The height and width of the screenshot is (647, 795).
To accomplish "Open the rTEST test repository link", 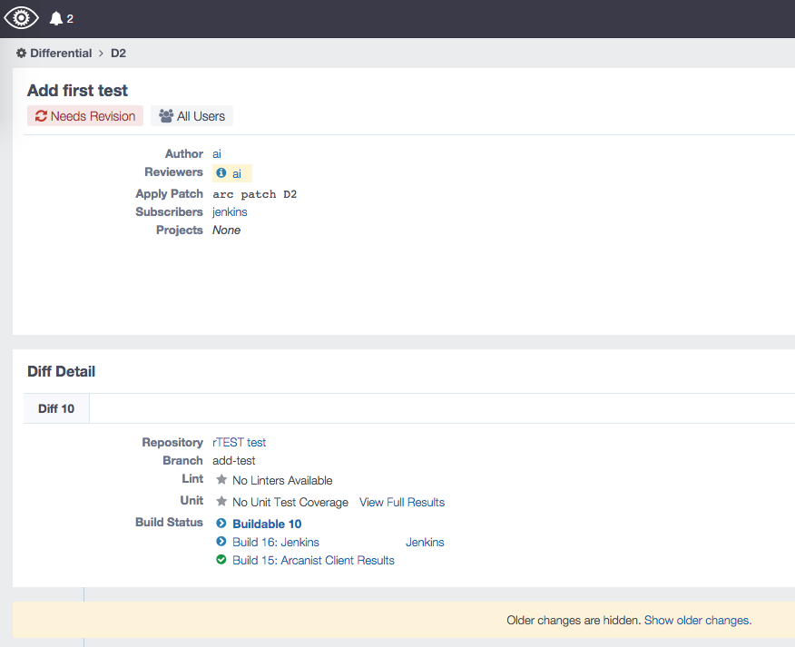I will (x=239, y=443).
